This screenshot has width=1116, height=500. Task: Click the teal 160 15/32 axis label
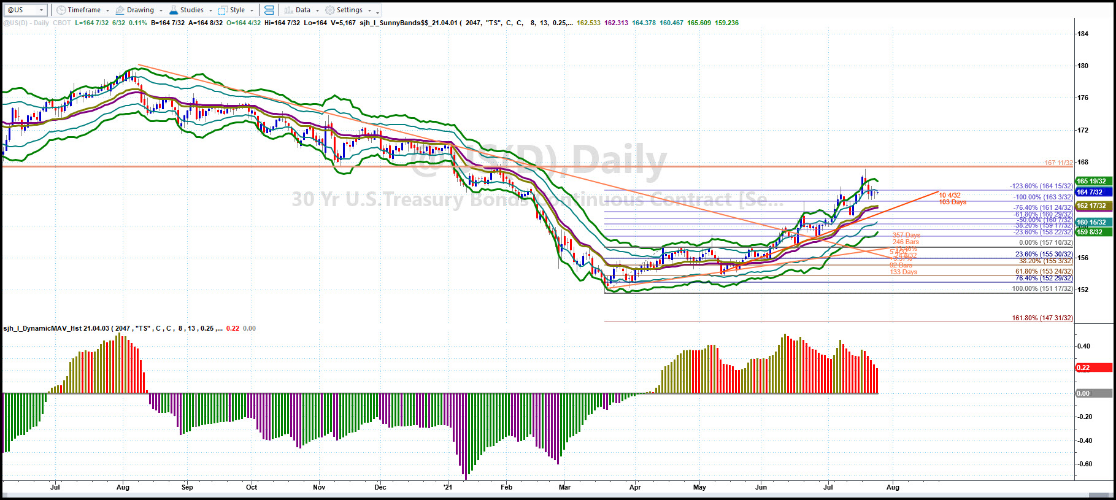[x=1094, y=222]
